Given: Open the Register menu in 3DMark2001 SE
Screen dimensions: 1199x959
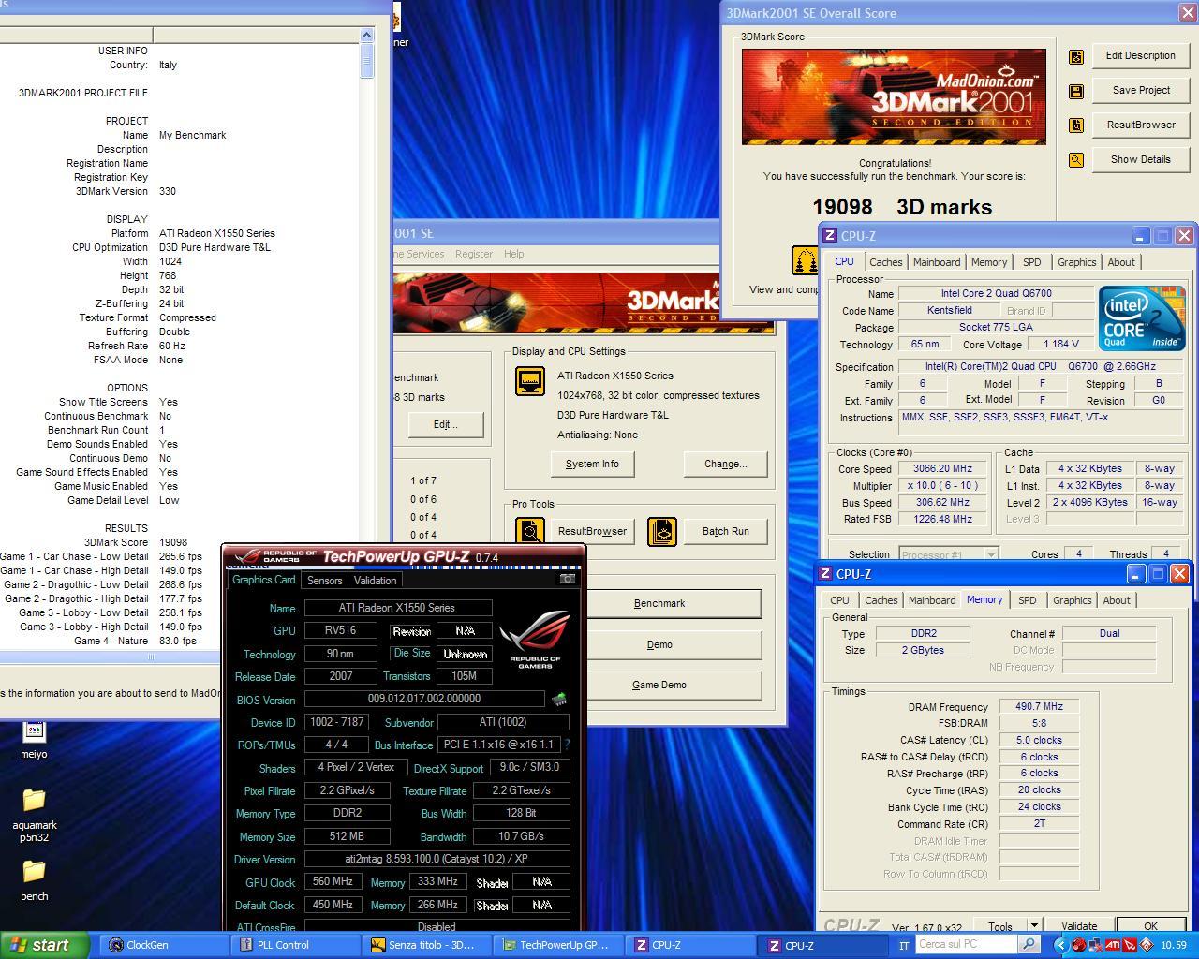Looking at the screenshot, I should (x=473, y=254).
